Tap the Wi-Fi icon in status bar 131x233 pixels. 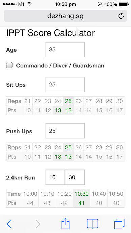[x=29, y=4]
